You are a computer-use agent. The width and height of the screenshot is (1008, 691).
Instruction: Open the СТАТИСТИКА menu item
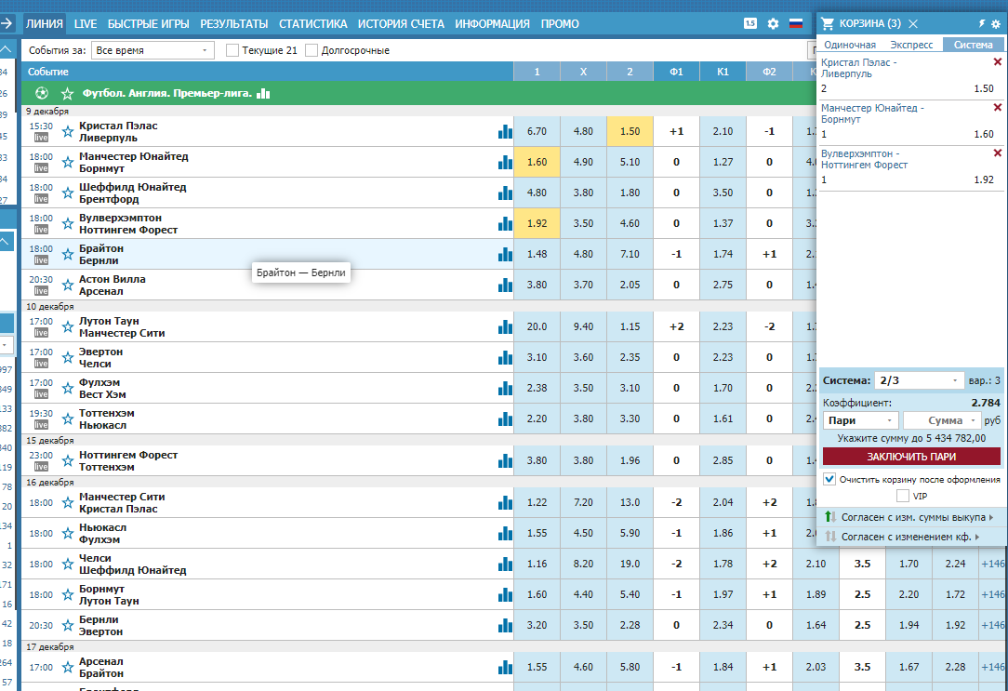pyautogui.click(x=313, y=24)
